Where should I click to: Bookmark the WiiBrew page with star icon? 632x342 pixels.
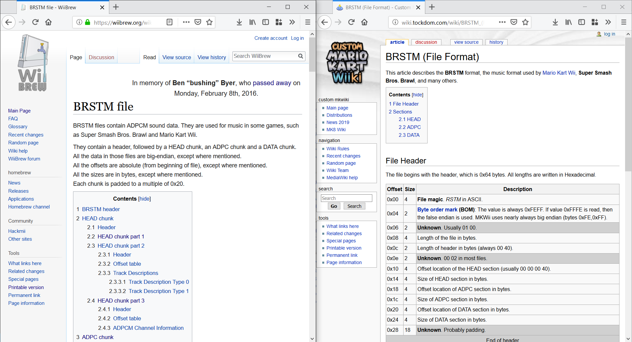(x=209, y=22)
